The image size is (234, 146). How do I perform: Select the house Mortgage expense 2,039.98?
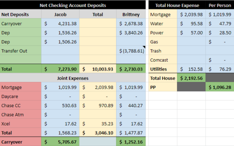191,14
